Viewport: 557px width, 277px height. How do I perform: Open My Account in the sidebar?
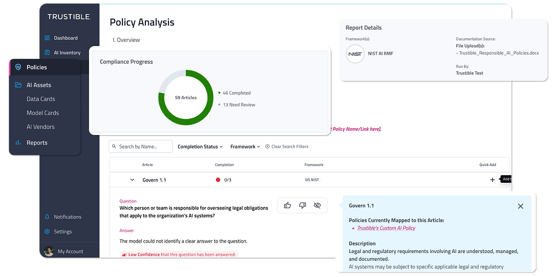pos(71,251)
